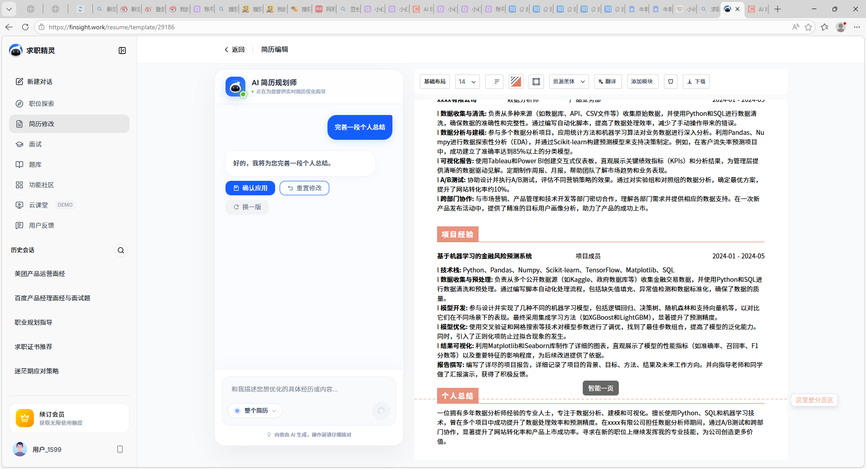Click the 智能一页 button
The height and width of the screenshot is (469, 866).
coord(601,388)
